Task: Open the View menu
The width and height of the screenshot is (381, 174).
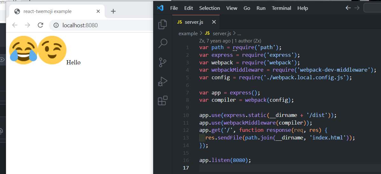Action: [x=232, y=8]
